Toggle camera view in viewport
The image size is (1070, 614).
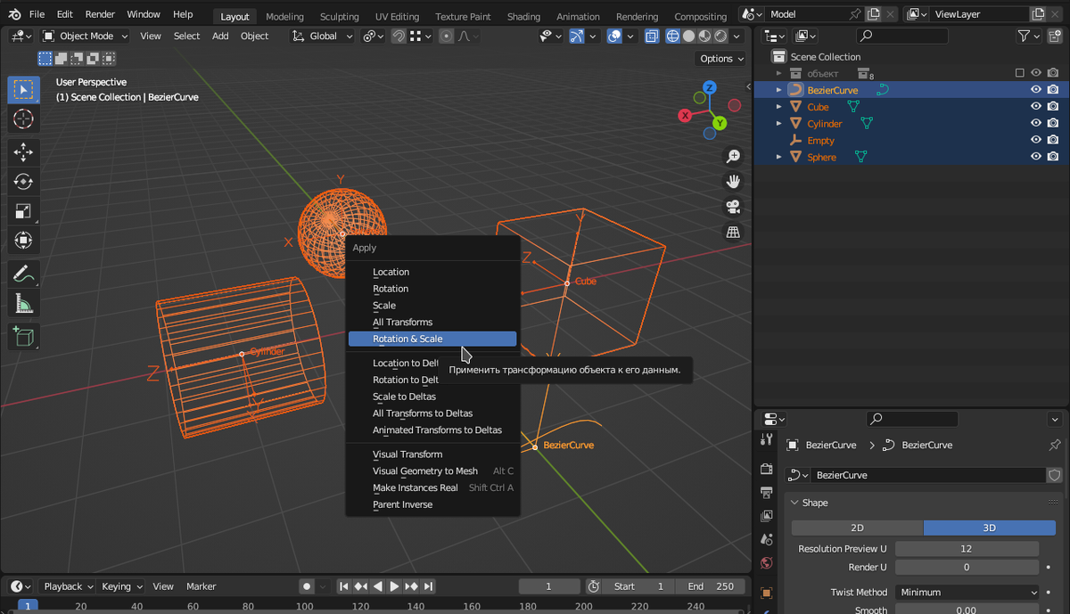click(x=733, y=207)
